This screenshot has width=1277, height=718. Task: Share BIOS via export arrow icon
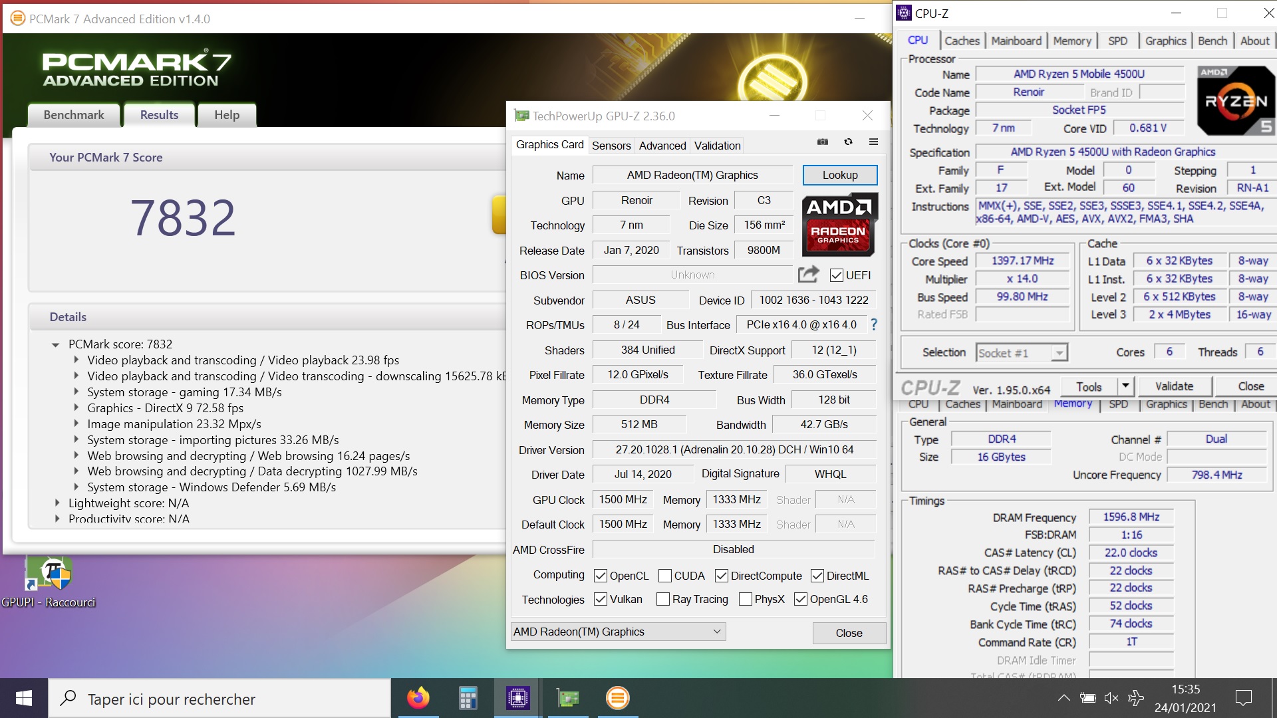[808, 274]
